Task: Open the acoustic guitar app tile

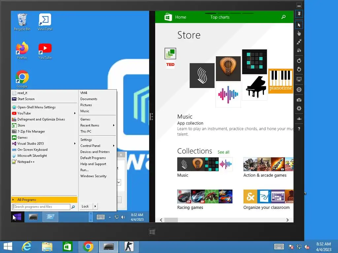Action: pyautogui.click(x=228, y=69)
